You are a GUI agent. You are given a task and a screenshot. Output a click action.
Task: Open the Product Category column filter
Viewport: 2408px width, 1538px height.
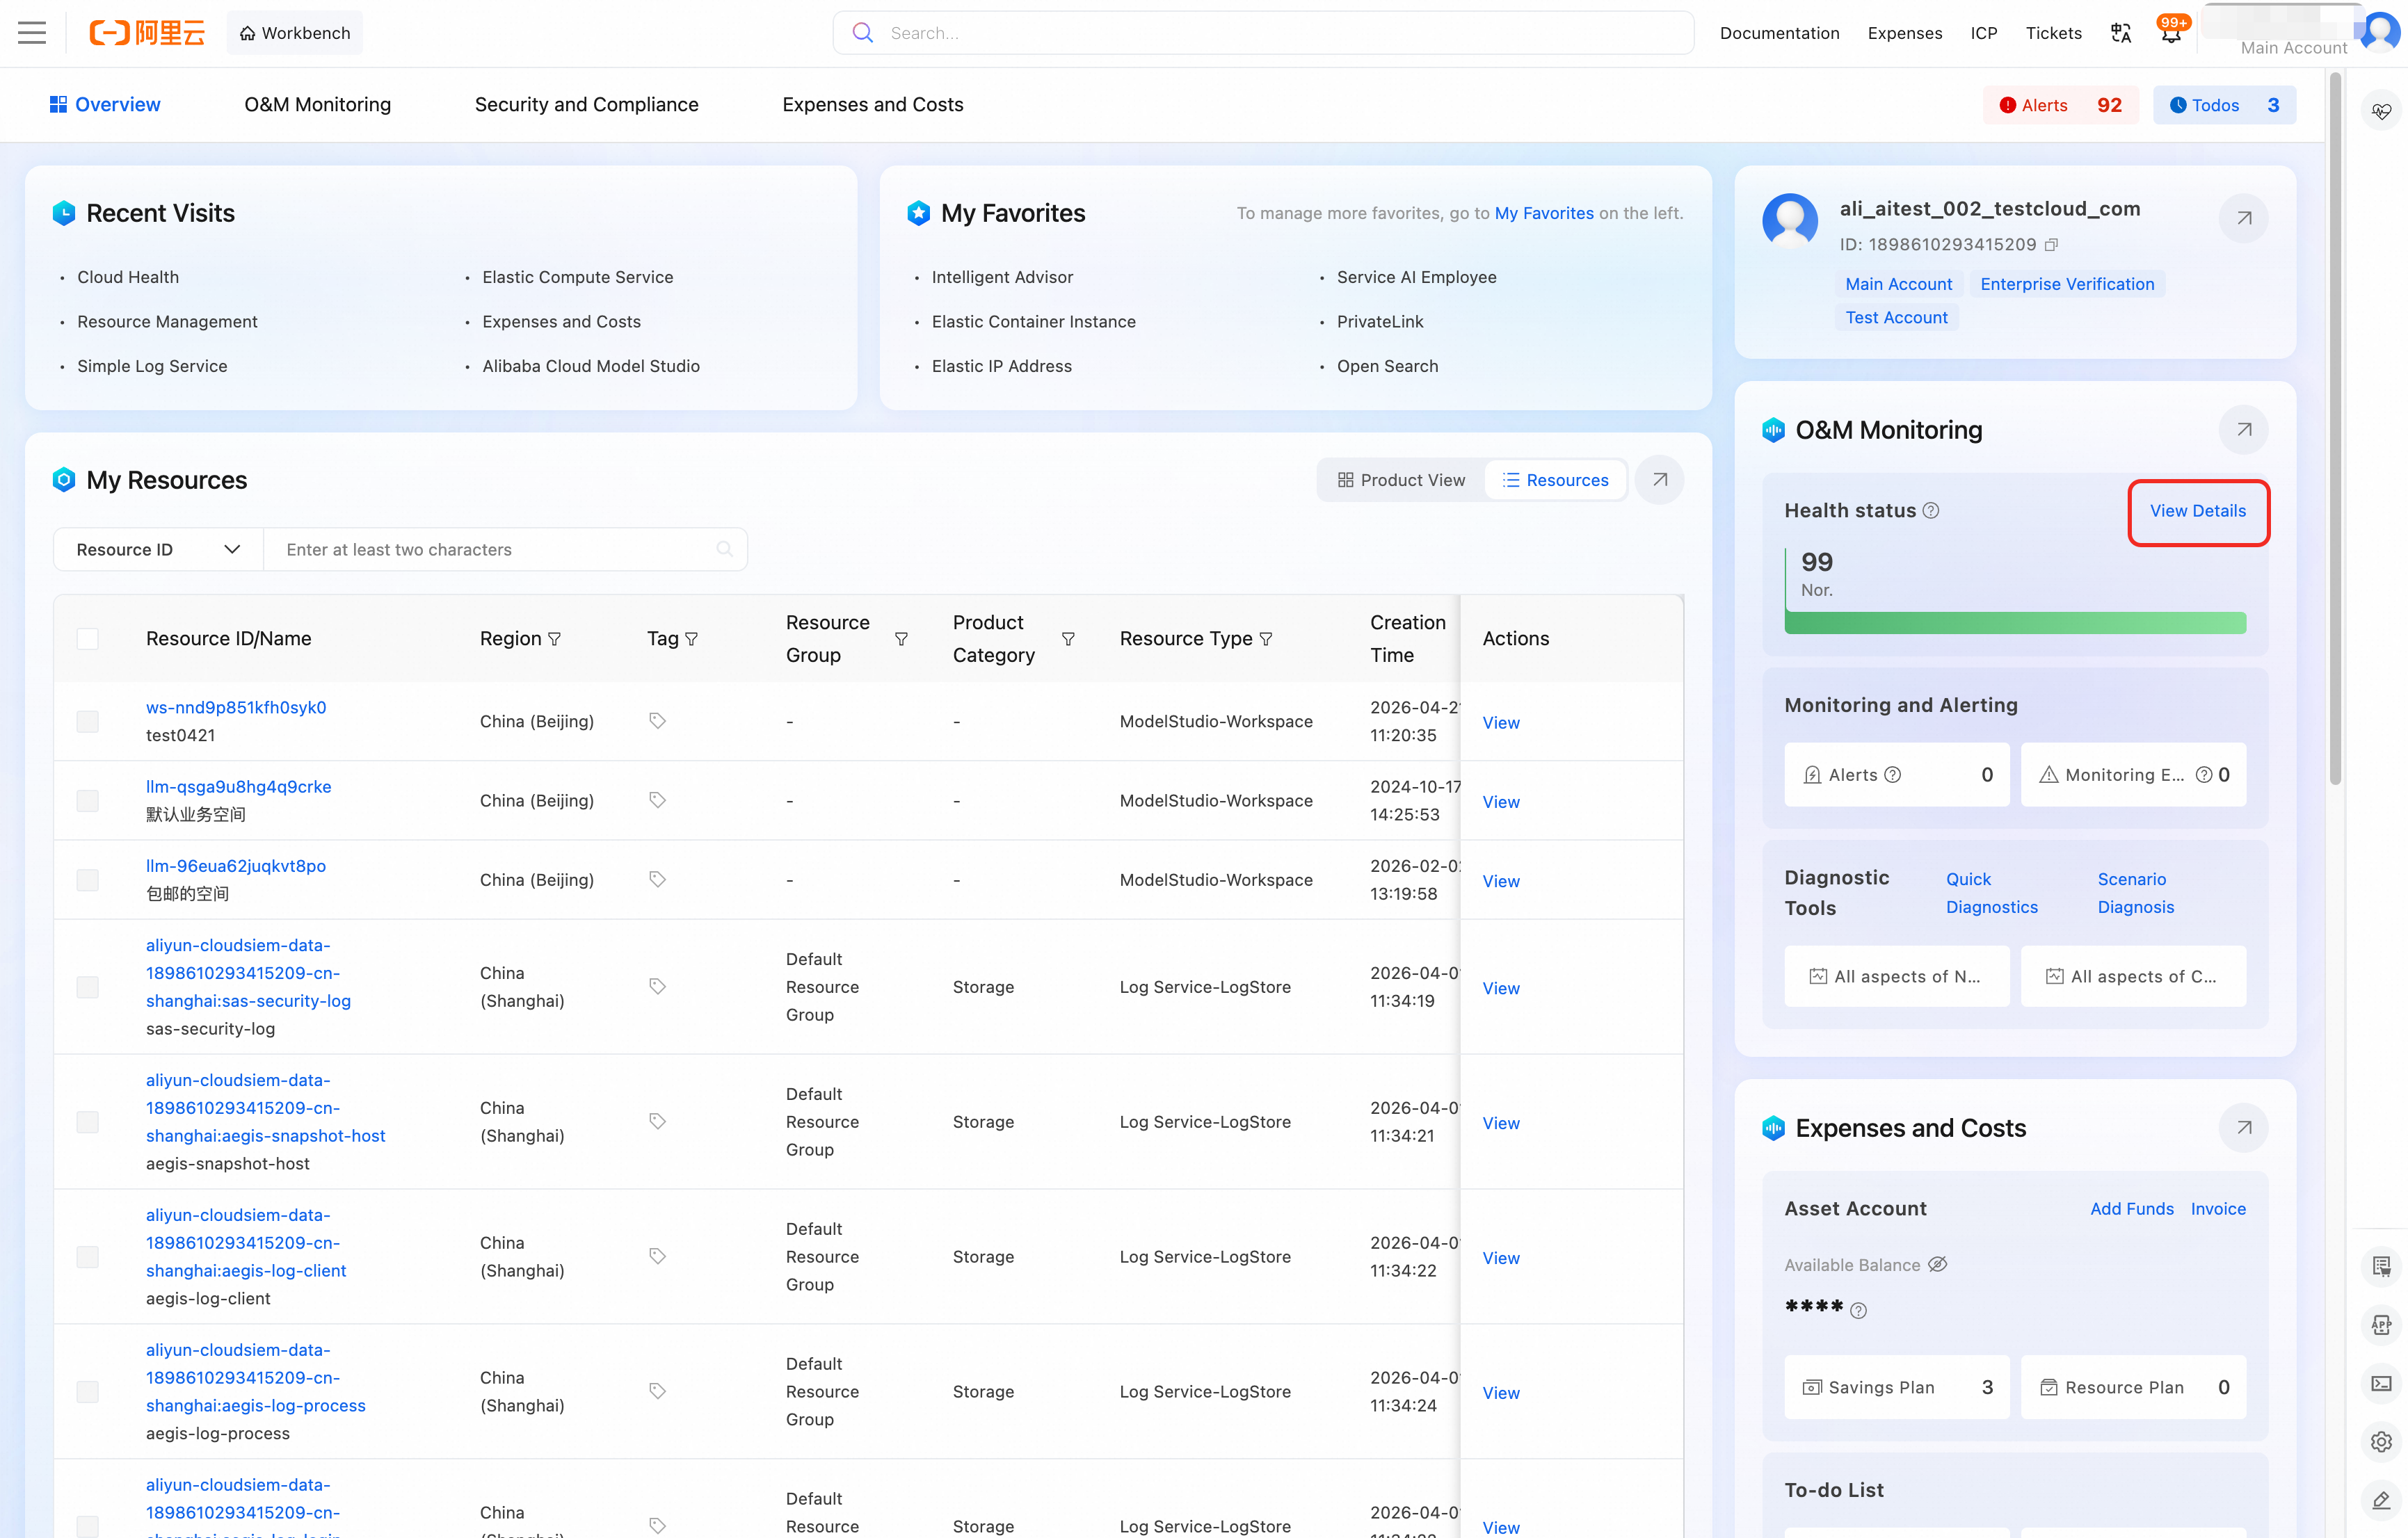click(x=1068, y=638)
